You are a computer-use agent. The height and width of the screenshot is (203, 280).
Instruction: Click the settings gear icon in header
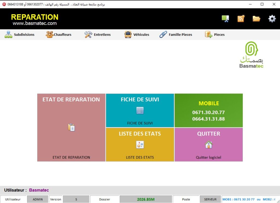coord(272,19)
